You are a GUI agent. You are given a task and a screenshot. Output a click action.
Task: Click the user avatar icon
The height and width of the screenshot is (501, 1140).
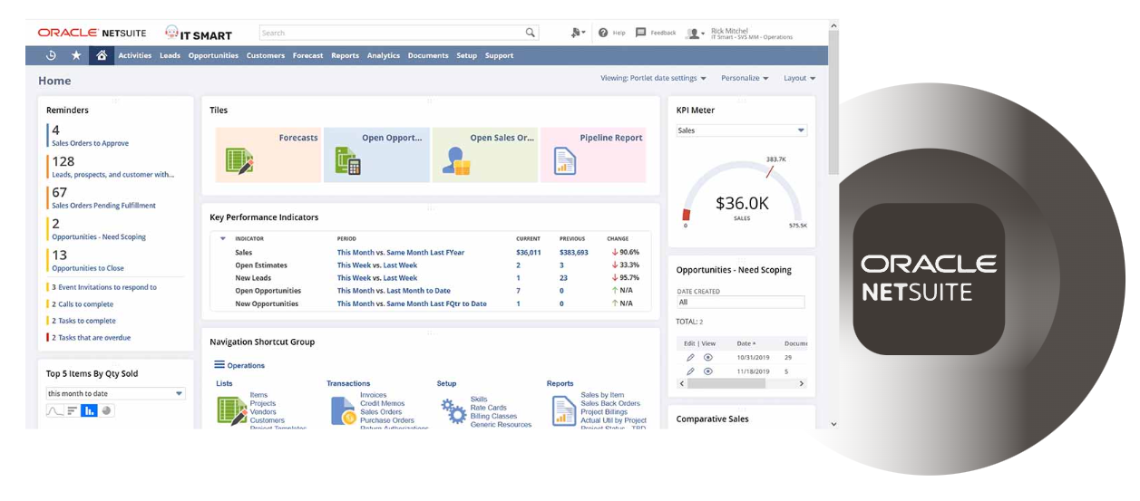click(694, 34)
